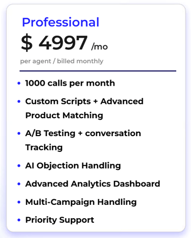
Task: Click the Product Matching line
Action: click(x=64, y=116)
